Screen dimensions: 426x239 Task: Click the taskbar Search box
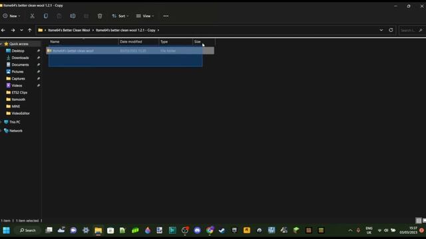click(x=28, y=230)
